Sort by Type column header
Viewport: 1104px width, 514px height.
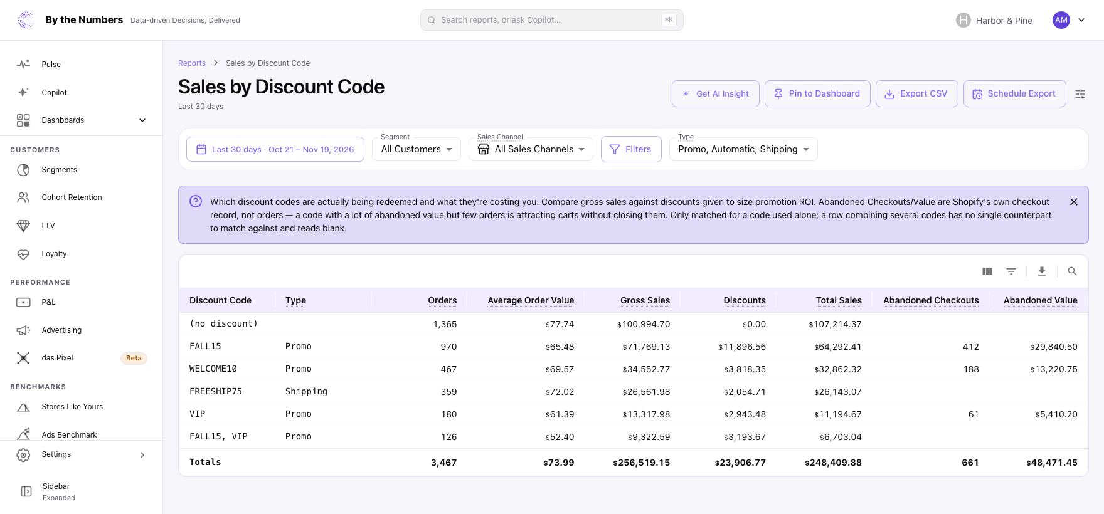pyautogui.click(x=296, y=301)
